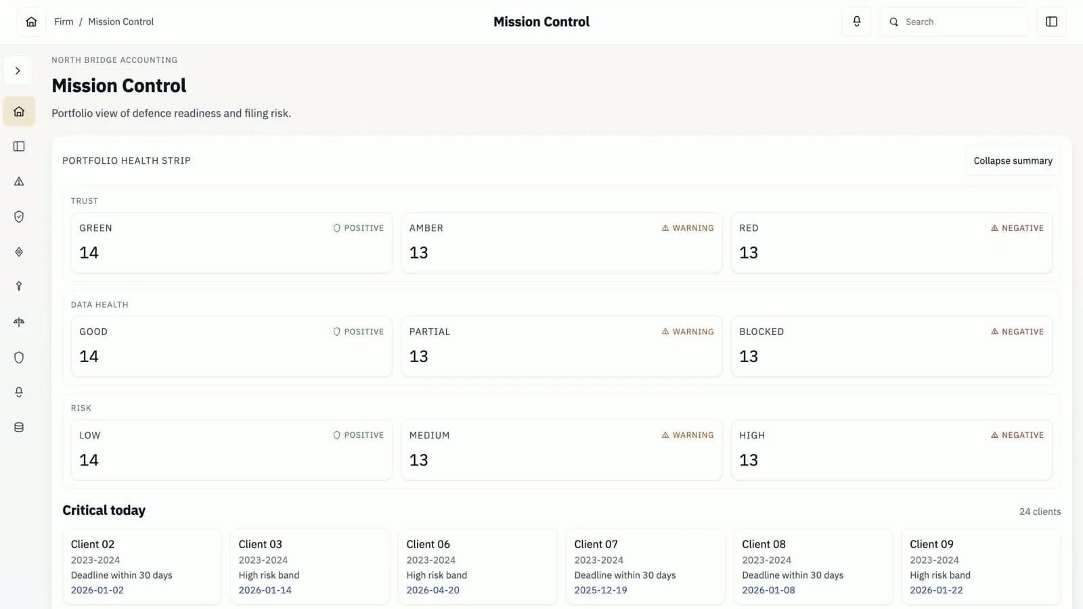The width and height of the screenshot is (1083, 609).
Task: Collapse the portfolio health summary
Action: [1013, 161]
